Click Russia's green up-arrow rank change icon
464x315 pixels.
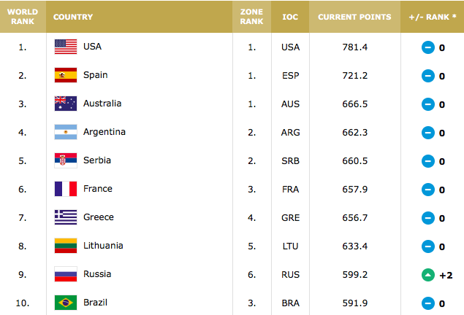[x=428, y=275]
